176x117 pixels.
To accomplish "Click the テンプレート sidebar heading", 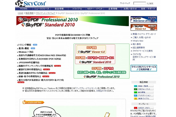I will point(144,104).
